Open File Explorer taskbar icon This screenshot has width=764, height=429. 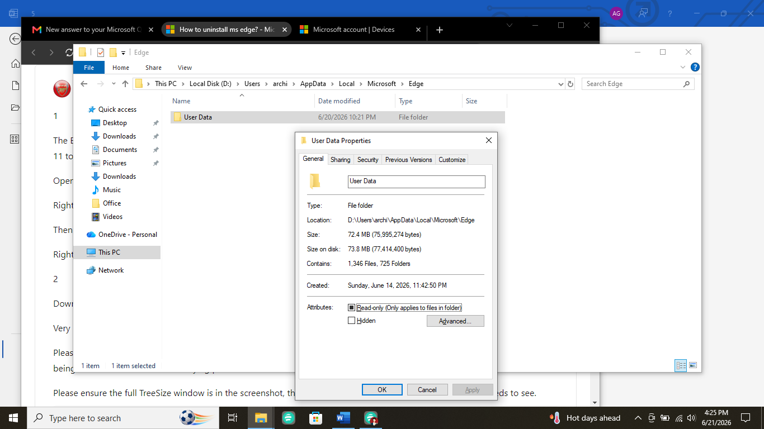click(261, 418)
